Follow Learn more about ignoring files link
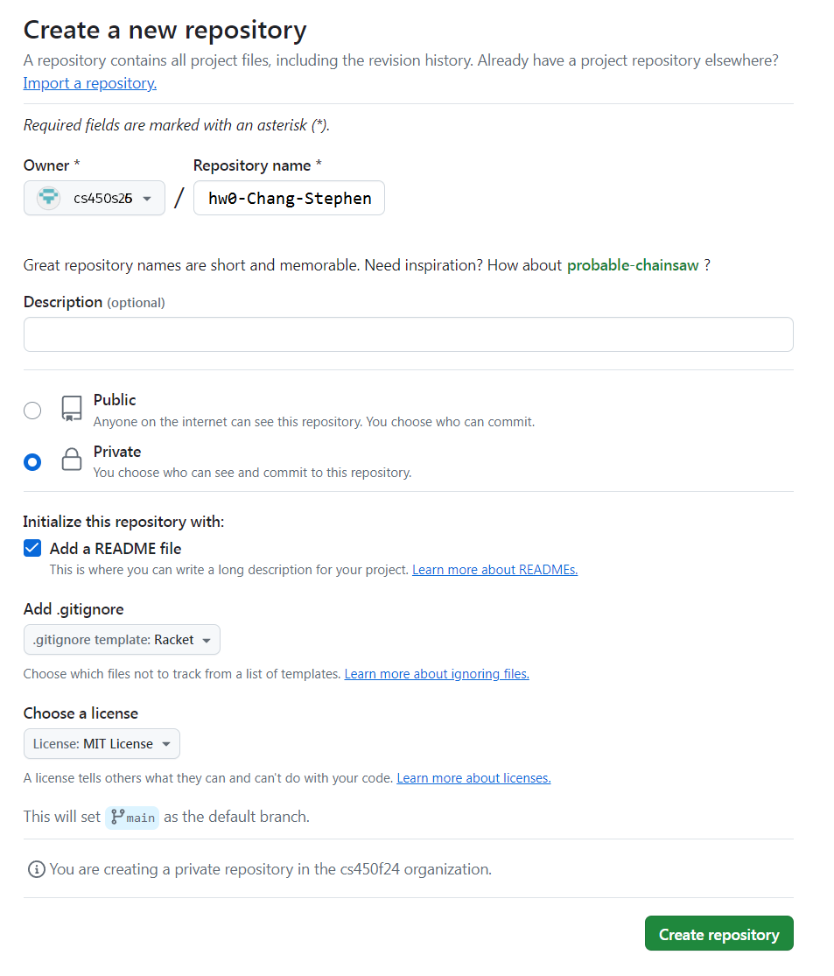834x976 pixels. click(x=437, y=674)
